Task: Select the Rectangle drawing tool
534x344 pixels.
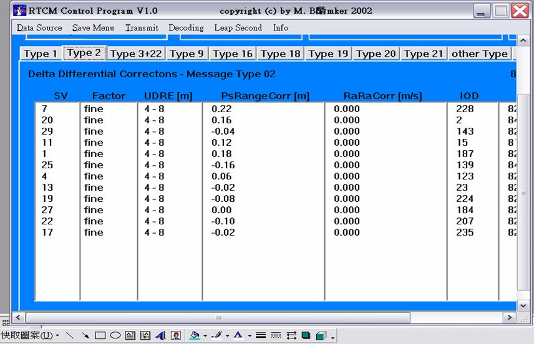Action: click(100, 336)
